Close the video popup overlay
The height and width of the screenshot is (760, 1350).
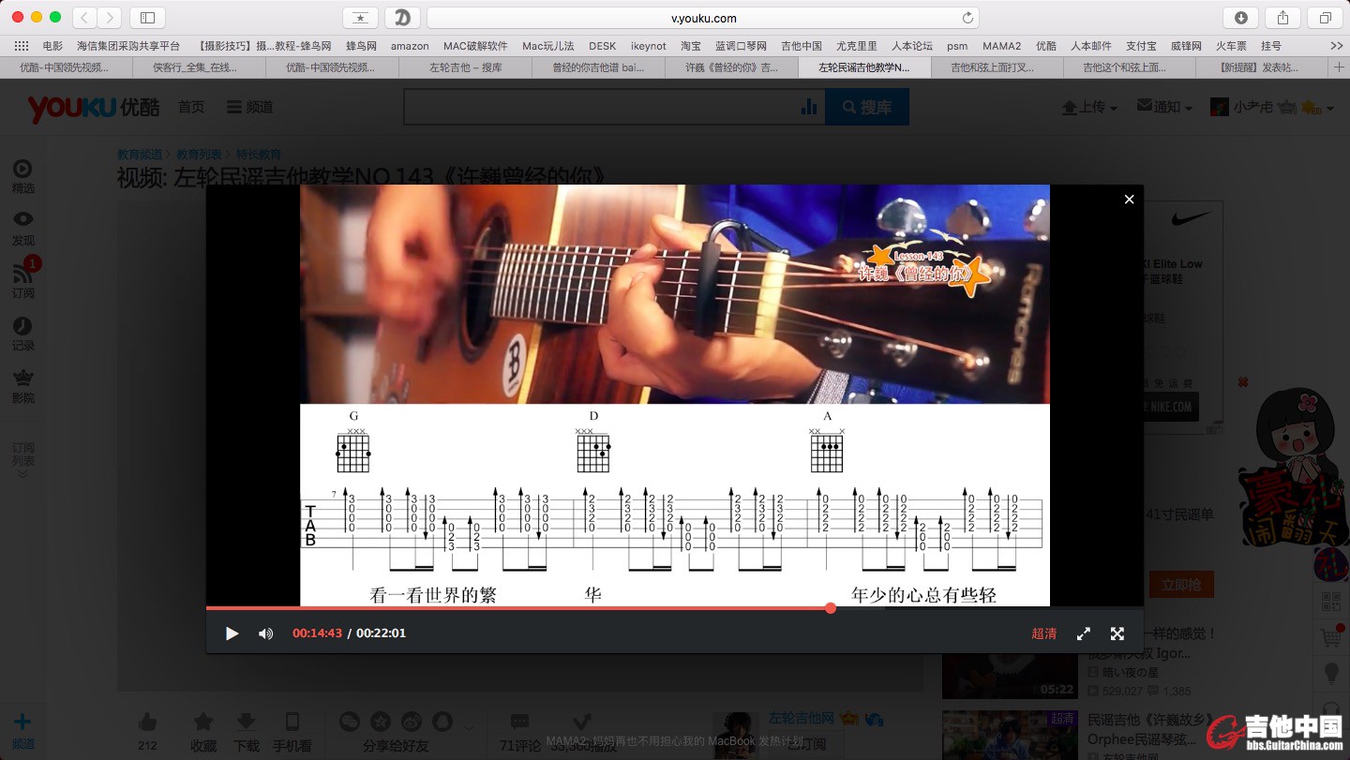(x=1129, y=200)
